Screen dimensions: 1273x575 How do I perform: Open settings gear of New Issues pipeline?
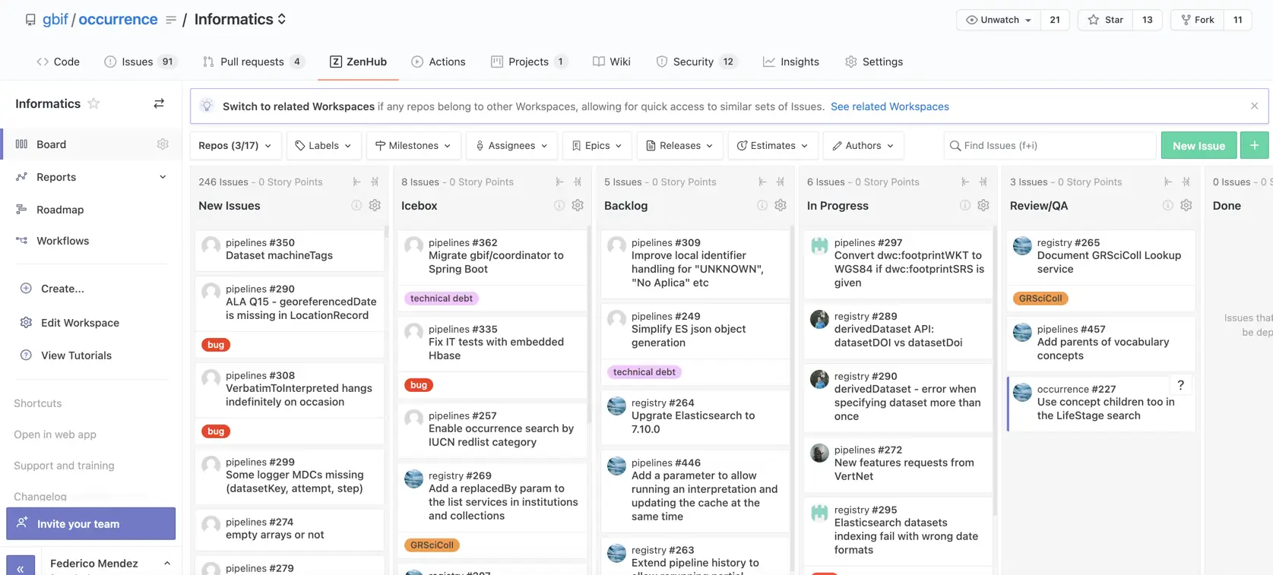click(375, 205)
